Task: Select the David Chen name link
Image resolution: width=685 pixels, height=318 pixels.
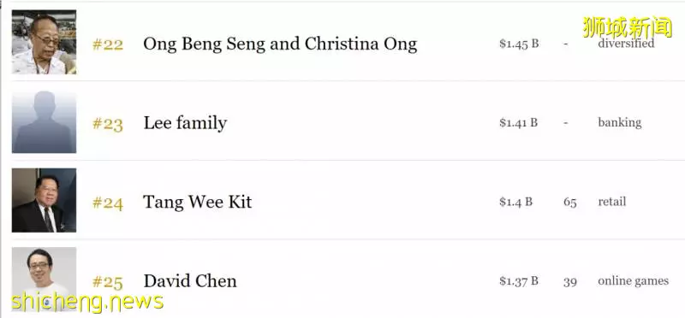Action: click(x=190, y=281)
